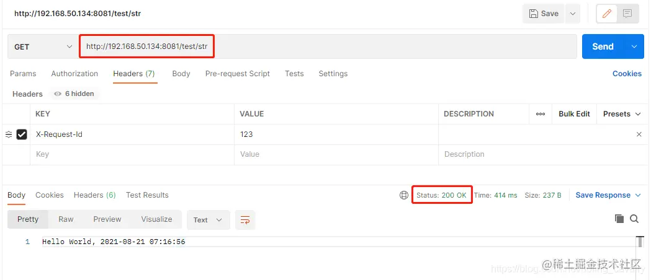Screen dimensions: 651x280
Task: Click the Save button
Action: [x=544, y=14]
